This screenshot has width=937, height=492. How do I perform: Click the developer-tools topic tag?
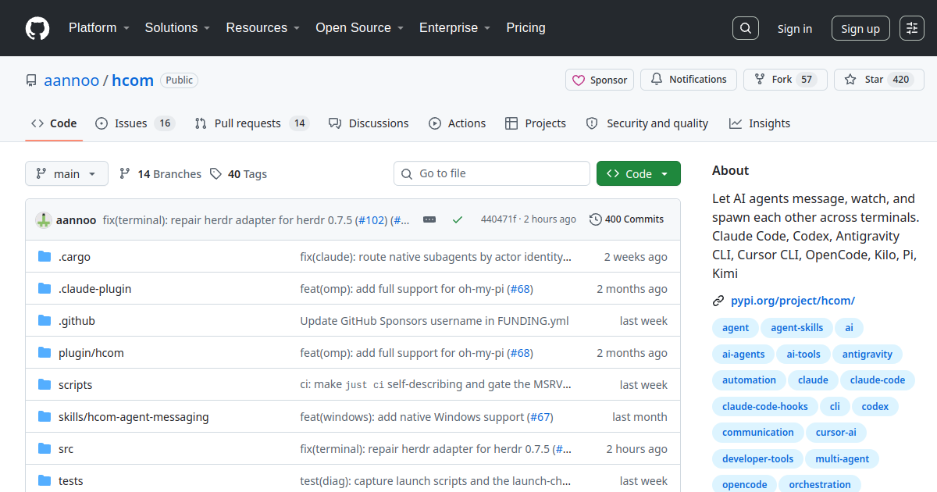pyautogui.click(x=757, y=459)
